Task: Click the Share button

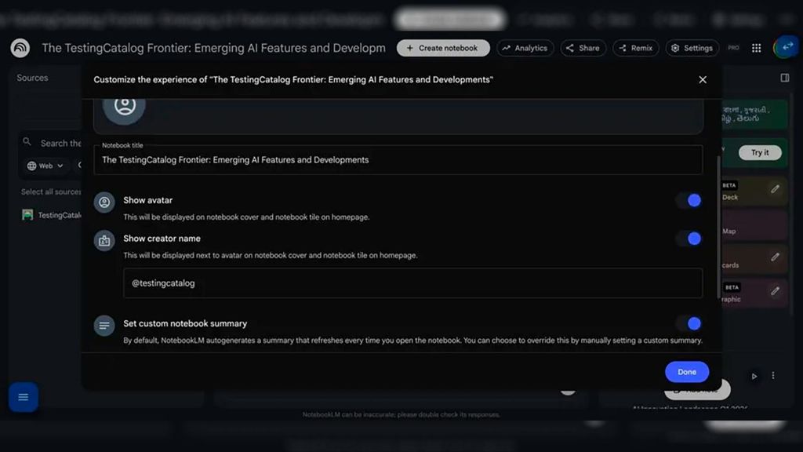Action: [583, 48]
